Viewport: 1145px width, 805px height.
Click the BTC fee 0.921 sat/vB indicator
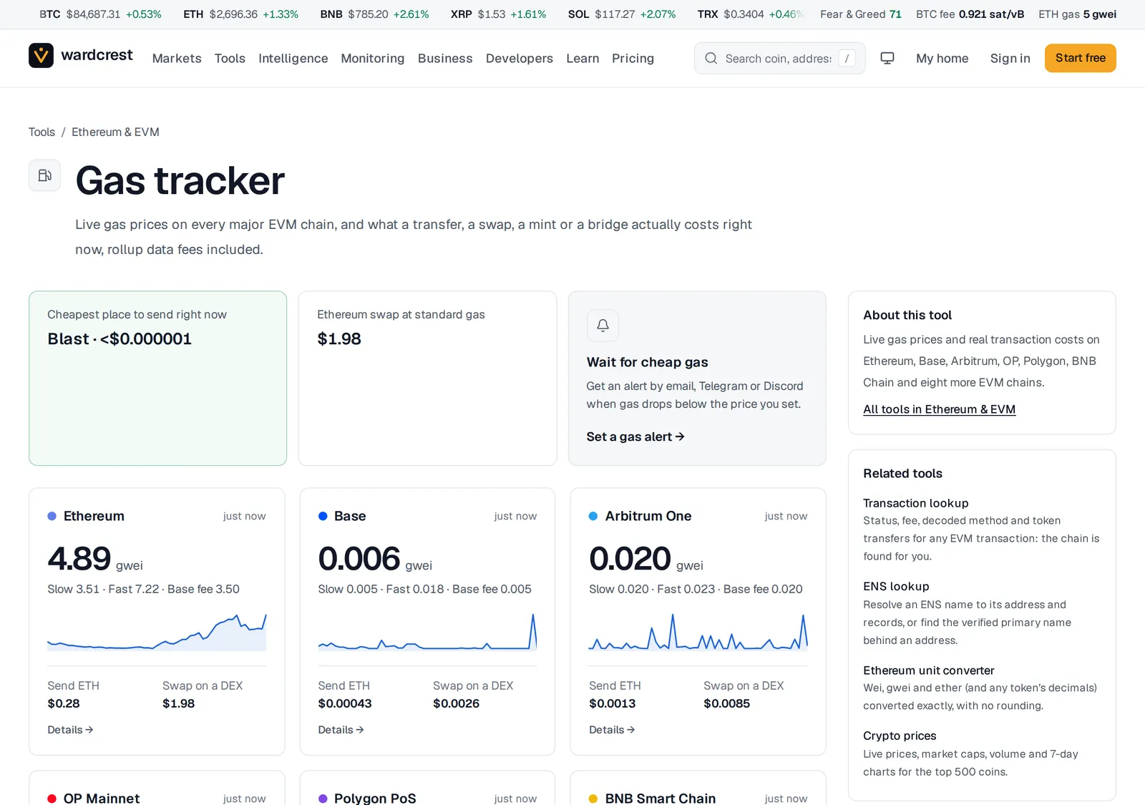point(970,14)
